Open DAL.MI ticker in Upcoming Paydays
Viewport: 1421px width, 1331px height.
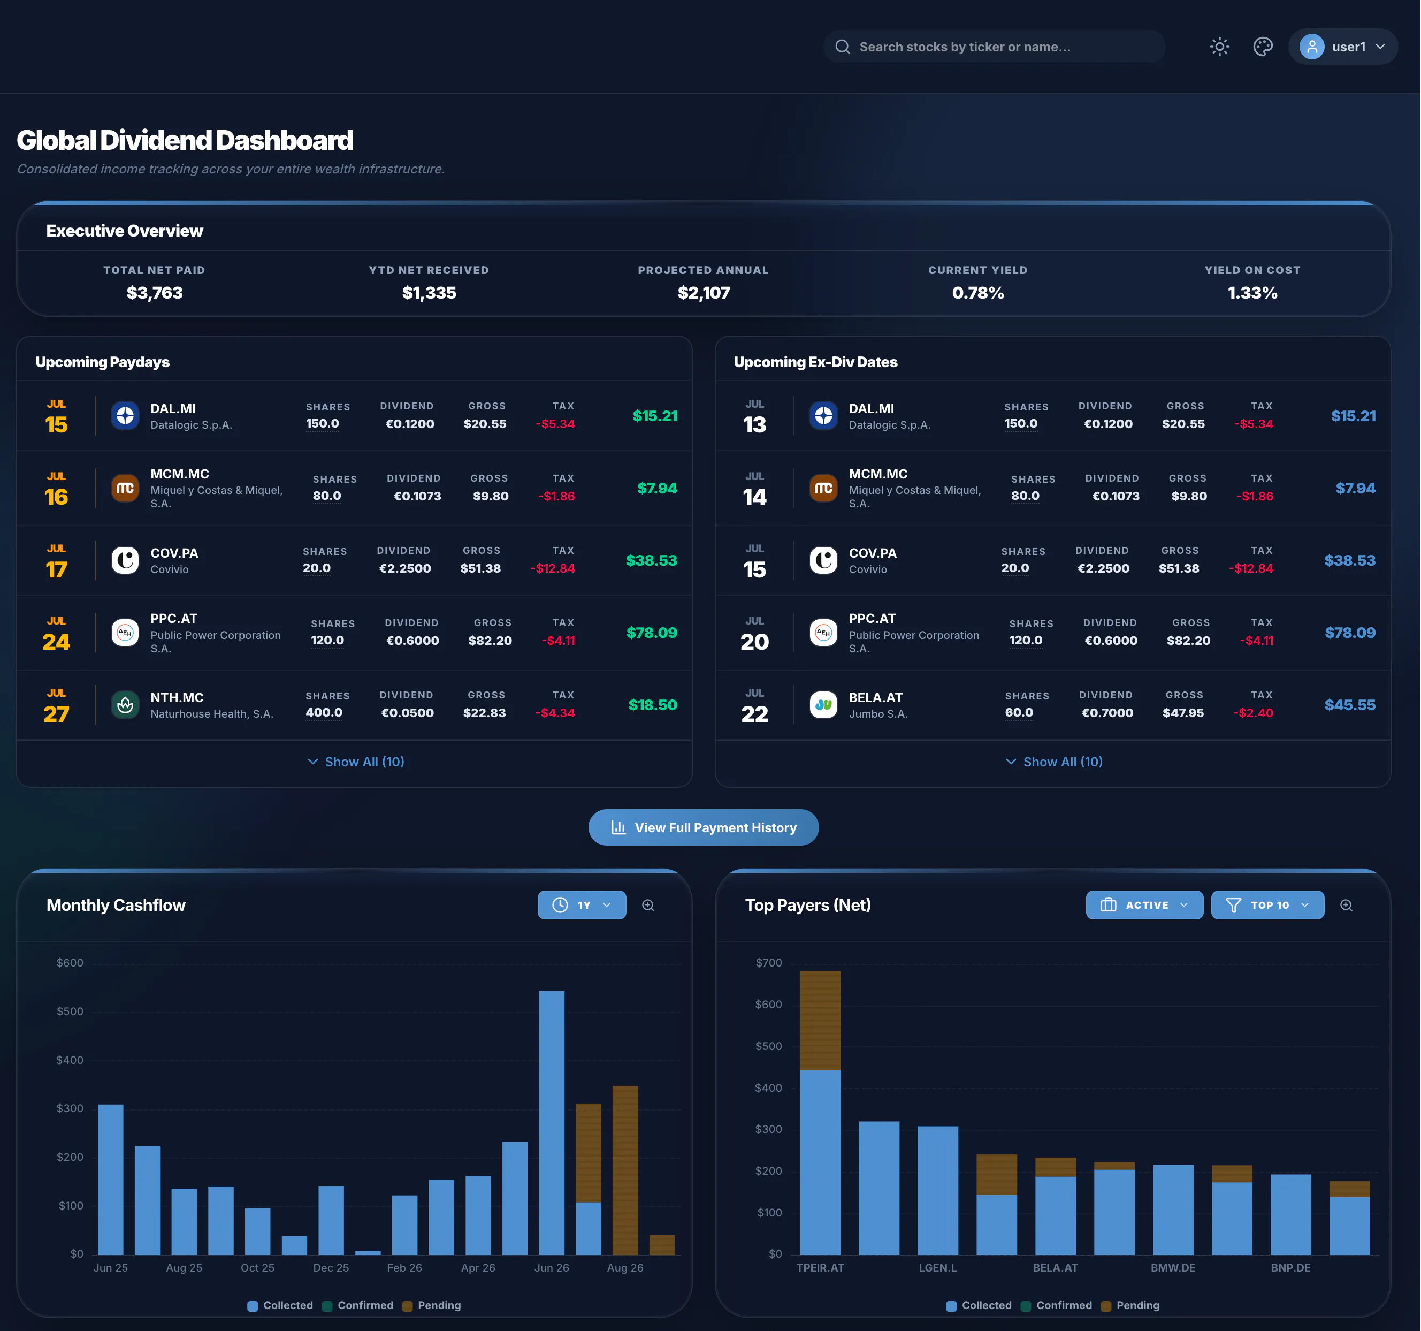click(173, 408)
